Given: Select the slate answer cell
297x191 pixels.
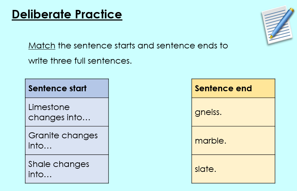Looking at the screenshot, I should tap(233, 169).
